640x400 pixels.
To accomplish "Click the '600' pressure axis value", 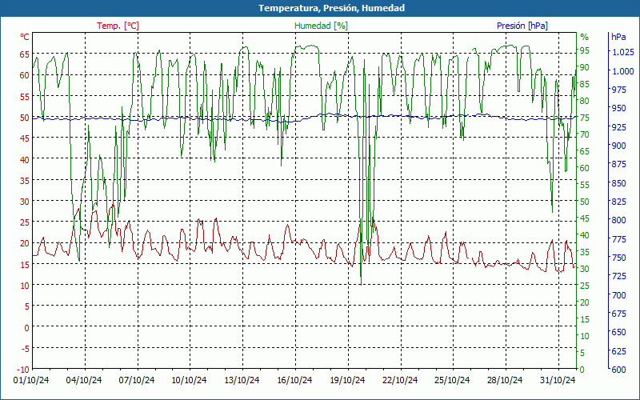I will [x=618, y=370].
